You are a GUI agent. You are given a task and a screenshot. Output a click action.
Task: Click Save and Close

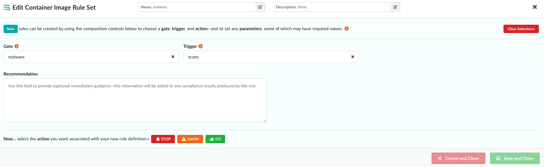[514, 158]
